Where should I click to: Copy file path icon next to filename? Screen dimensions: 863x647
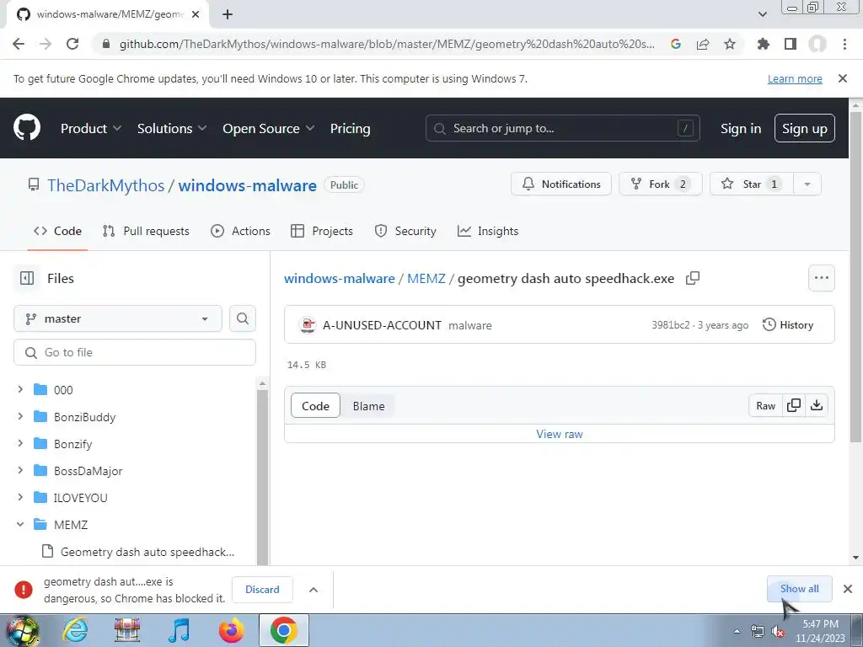tap(693, 278)
